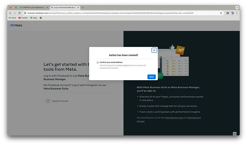Click Create an account arrow icon

[x=48, y=101]
